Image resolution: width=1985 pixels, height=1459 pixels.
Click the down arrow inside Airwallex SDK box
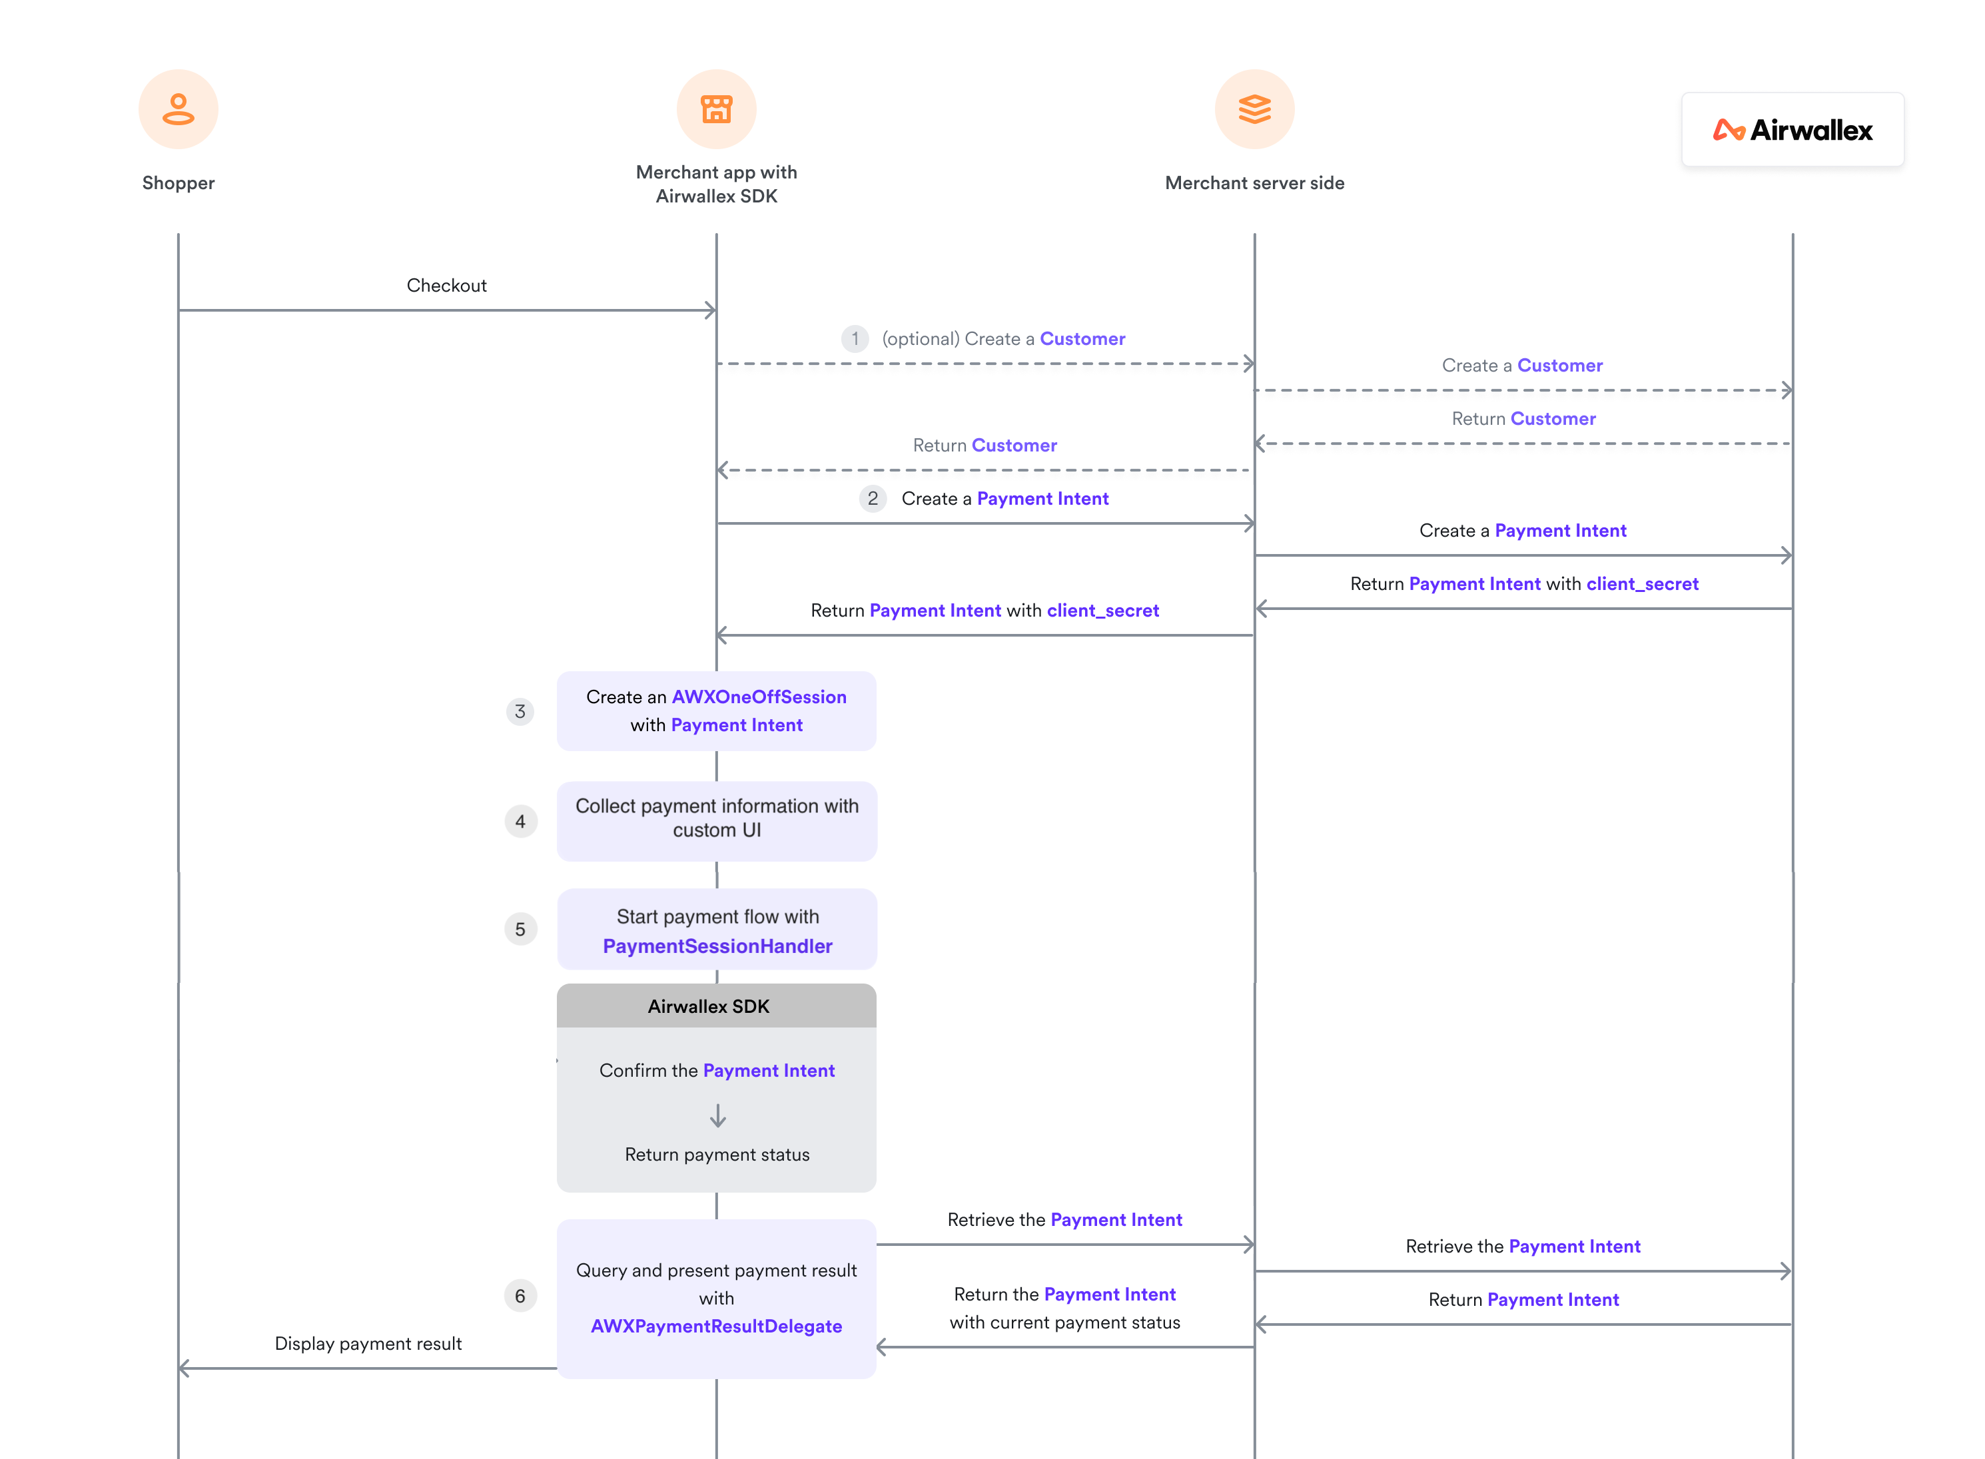point(717,1117)
